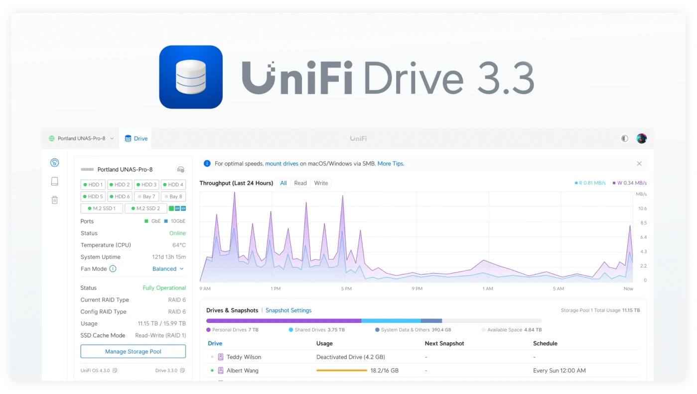Click the Shared Drives 3.75 TB legend
The height and width of the screenshot is (394, 697).
click(x=316, y=330)
